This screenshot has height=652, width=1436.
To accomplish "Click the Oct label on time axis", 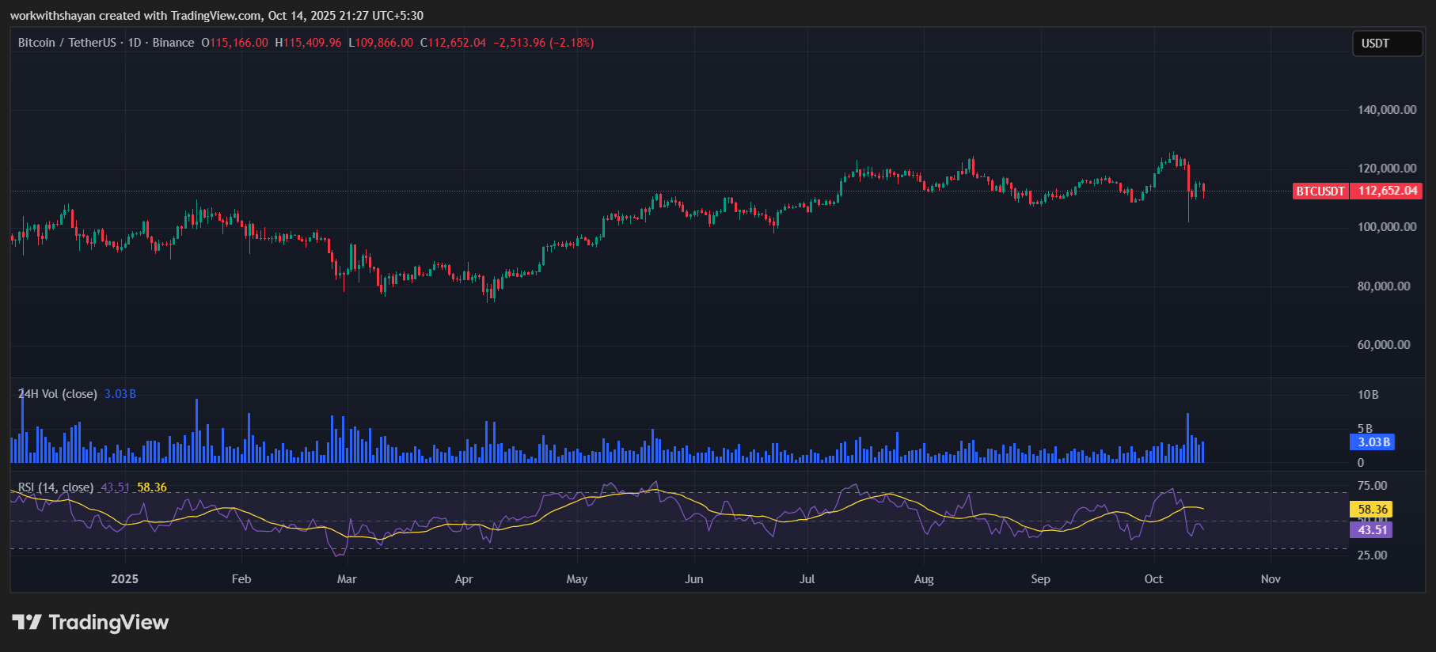I will click(1153, 579).
